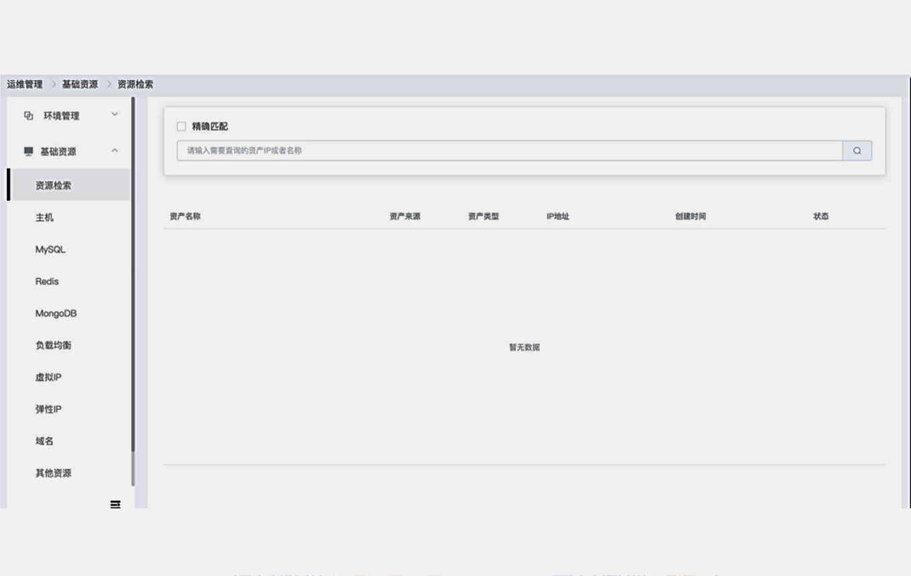The width and height of the screenshot is (911, 576).
Task: Go to Redis resources
Action: [x=47, y=281]
